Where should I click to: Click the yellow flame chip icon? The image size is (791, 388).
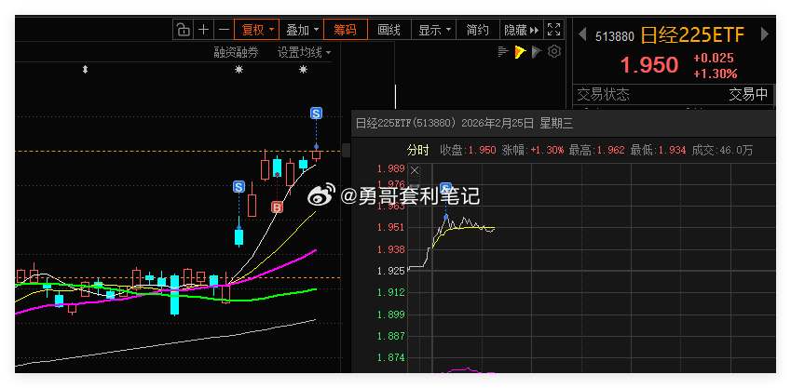click(x=520, y=51)
